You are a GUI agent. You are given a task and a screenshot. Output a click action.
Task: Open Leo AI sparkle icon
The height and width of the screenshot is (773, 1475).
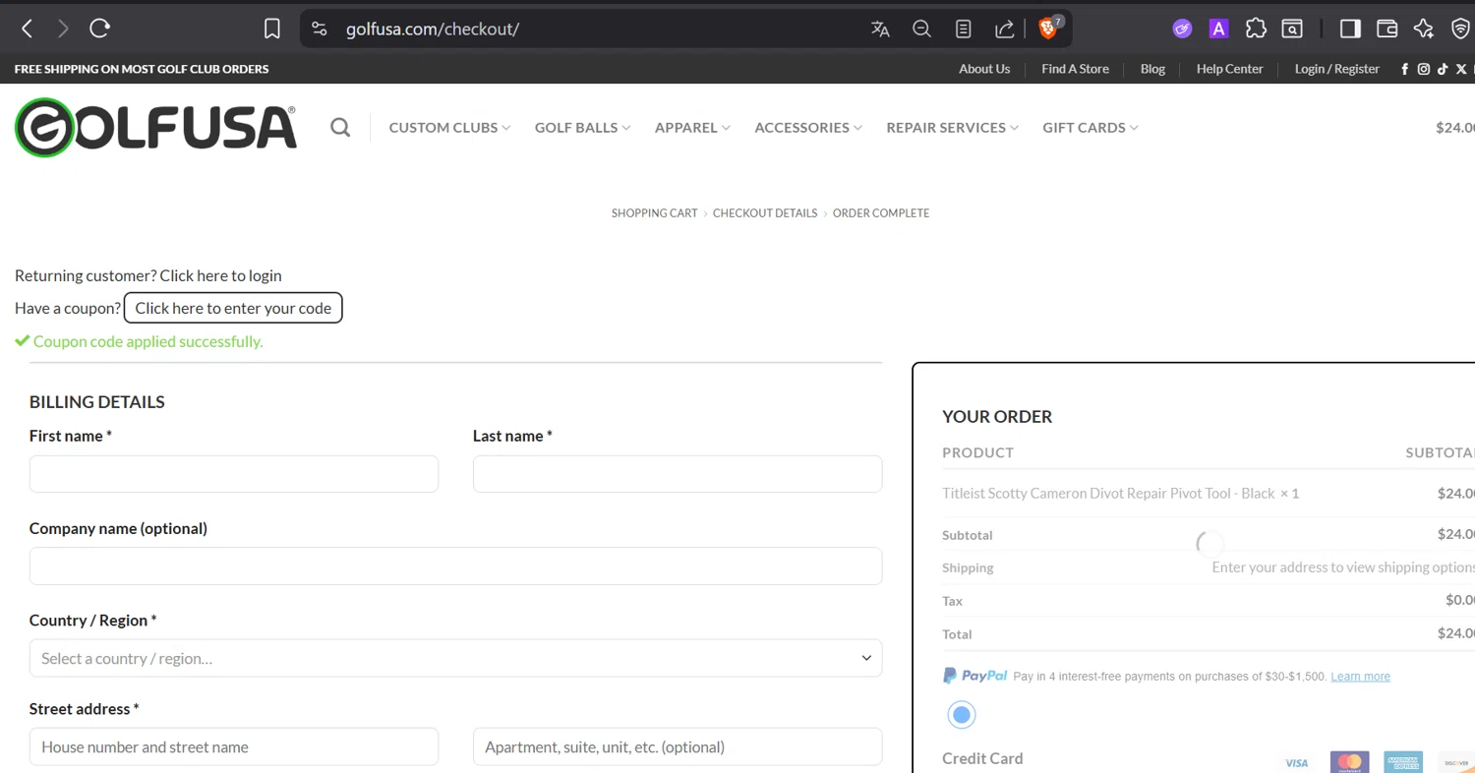click(x=1423, y=29)
